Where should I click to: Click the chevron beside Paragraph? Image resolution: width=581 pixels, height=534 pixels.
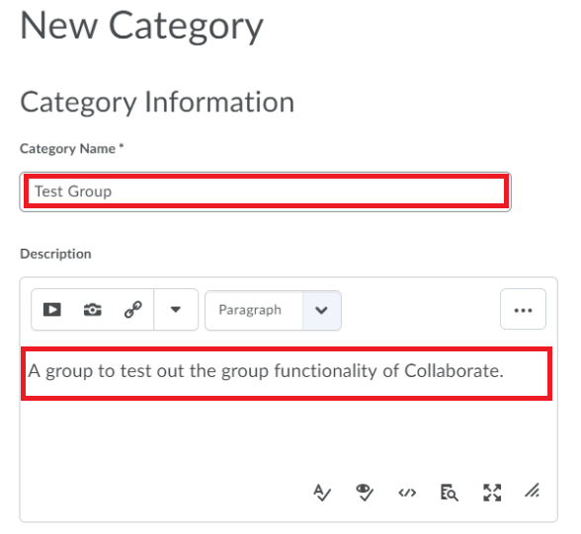tap(321, 310)
